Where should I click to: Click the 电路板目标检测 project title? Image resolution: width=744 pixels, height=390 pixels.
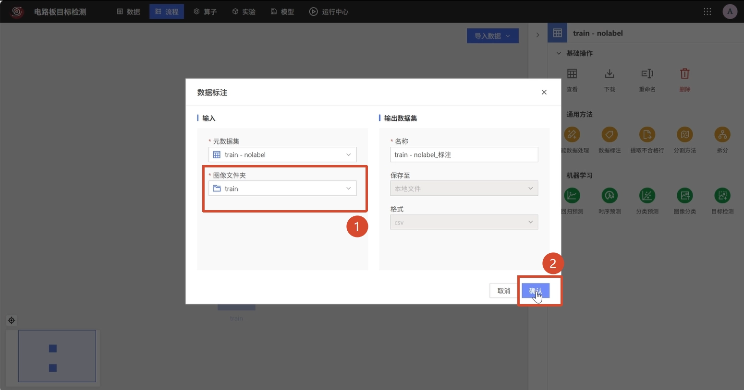[60, 12]
